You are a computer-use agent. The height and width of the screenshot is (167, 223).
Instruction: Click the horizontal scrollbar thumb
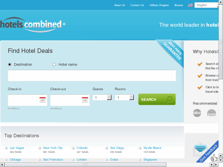click(x=85, y=165)
